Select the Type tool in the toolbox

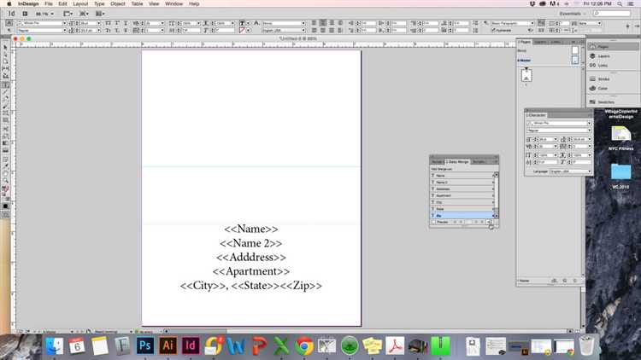5,85
